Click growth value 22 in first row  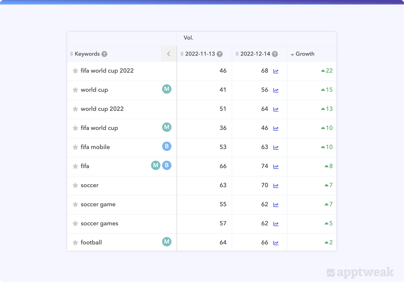point(329,71)
